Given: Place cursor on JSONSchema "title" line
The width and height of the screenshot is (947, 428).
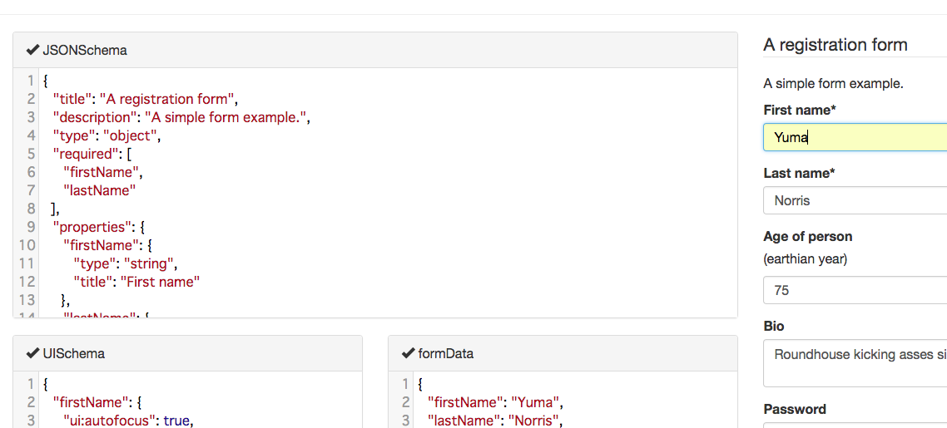Looking at the screenshot, I should (146, 99).
